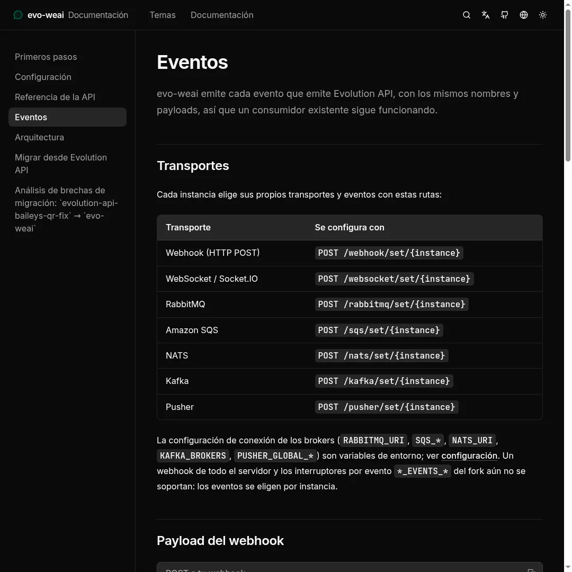Click the WebSocket / Socket.IO cell
Viewport: 572px width, 572px height.
(211, 279)
